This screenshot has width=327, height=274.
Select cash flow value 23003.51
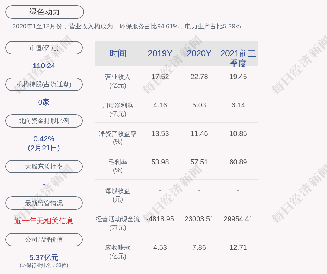pyautogui.click(x=199, y=219)
